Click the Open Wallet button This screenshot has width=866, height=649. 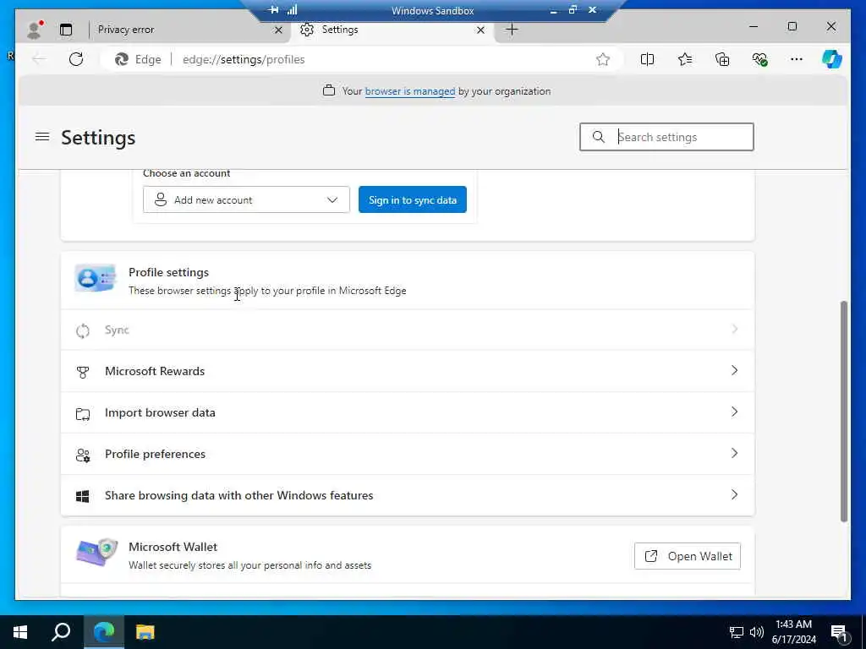coord(688,556)
